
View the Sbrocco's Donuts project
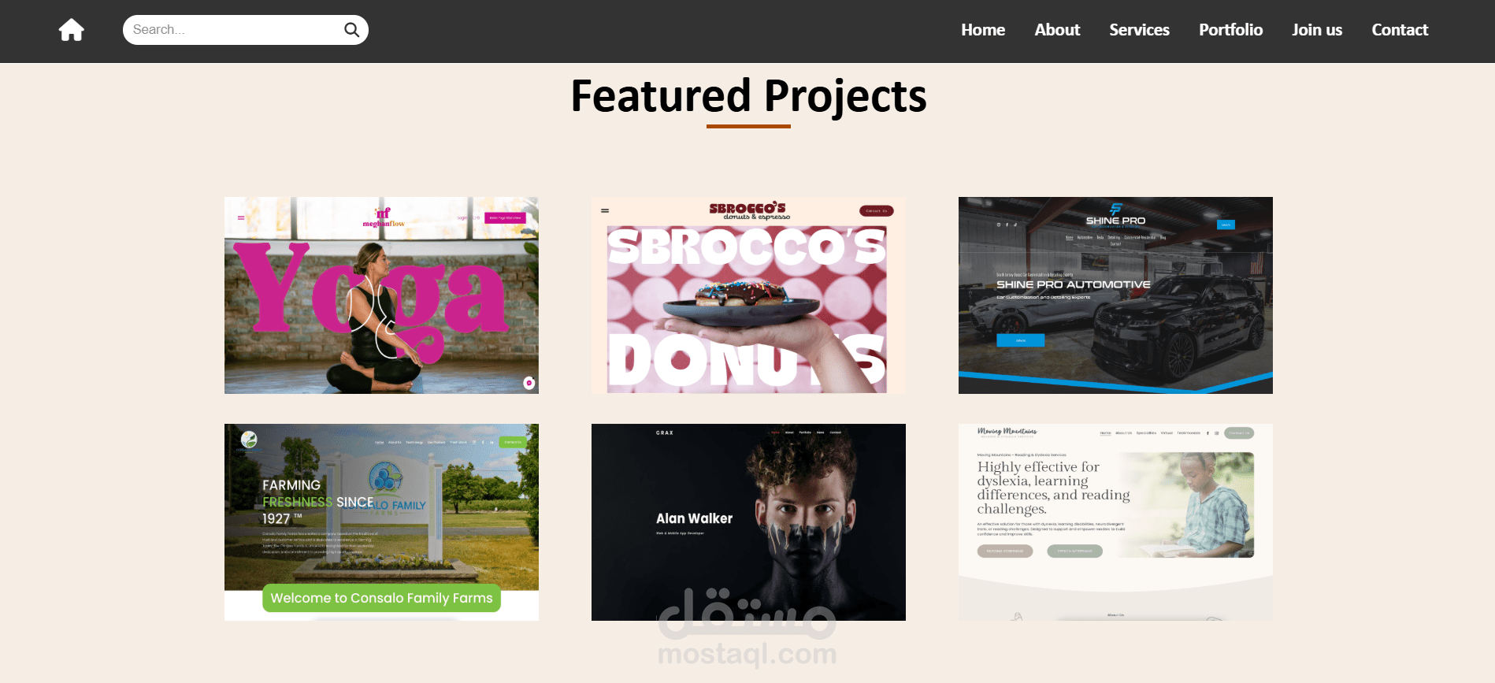748,295
